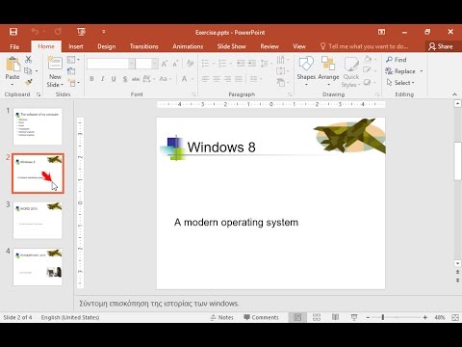Click inside the font name box
The height and width of the screenshot is (347, 462).
point(108,64)
